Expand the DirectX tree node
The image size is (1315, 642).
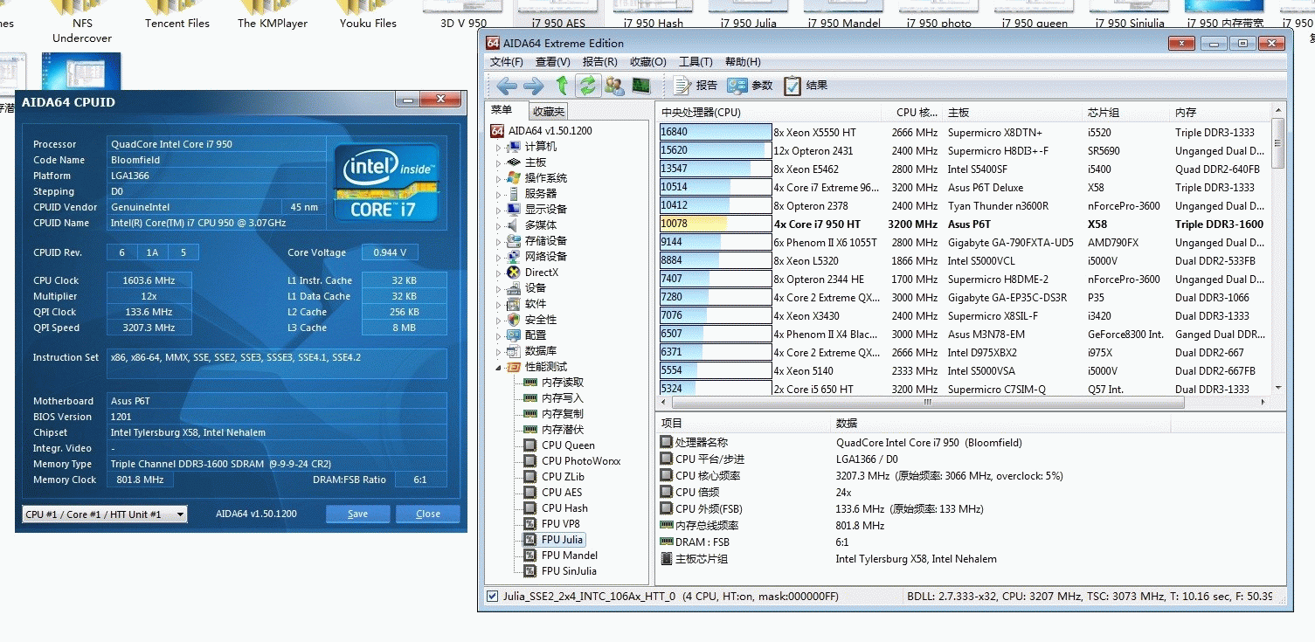[499, 273]
